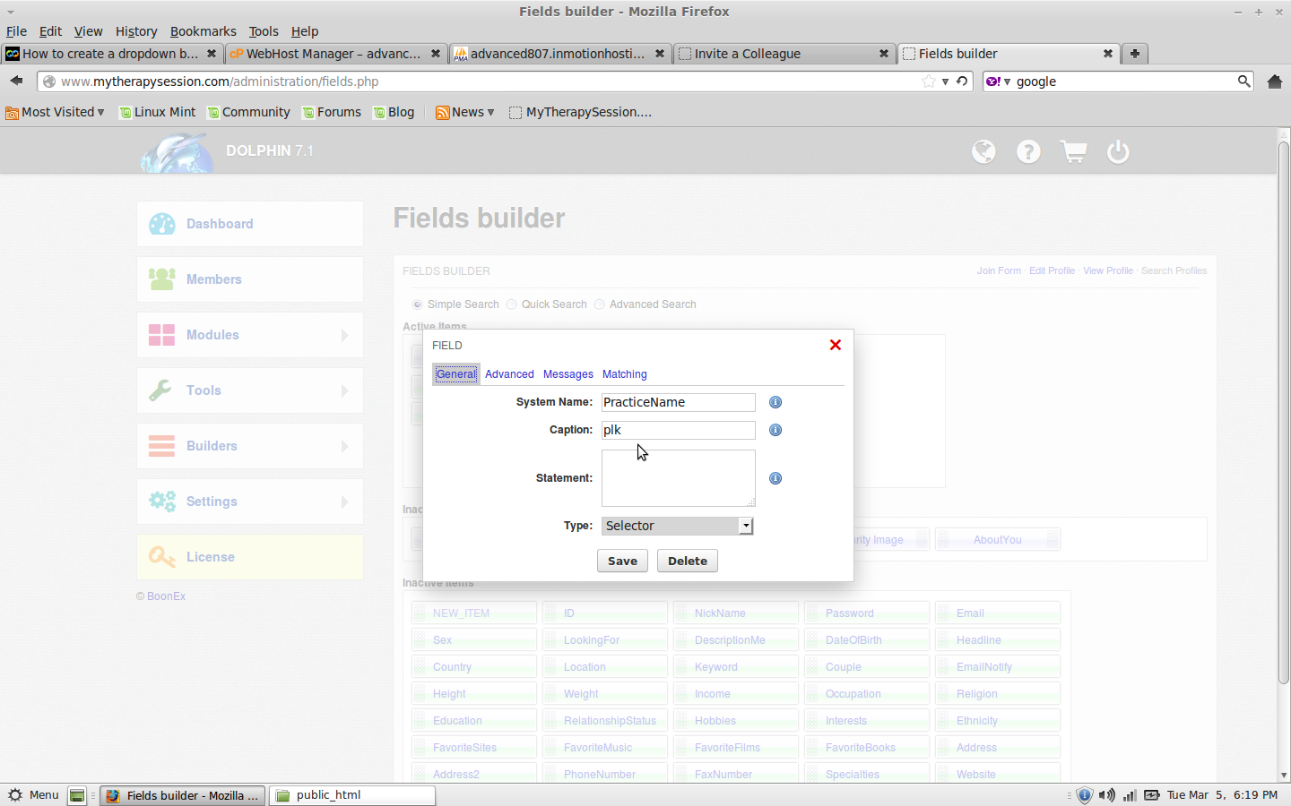The width and height of the screenshot is (1291, 806).
Task: Click the question mark help icon
Action: tap(1028, 152)
